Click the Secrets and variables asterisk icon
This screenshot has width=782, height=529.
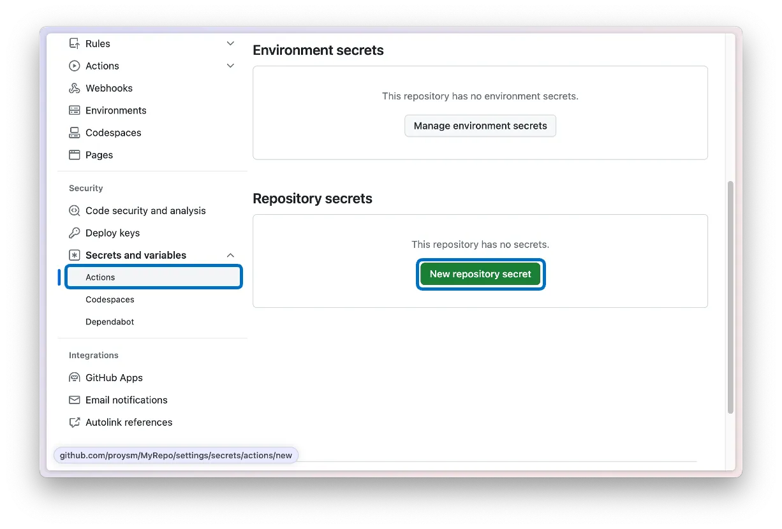75,256
